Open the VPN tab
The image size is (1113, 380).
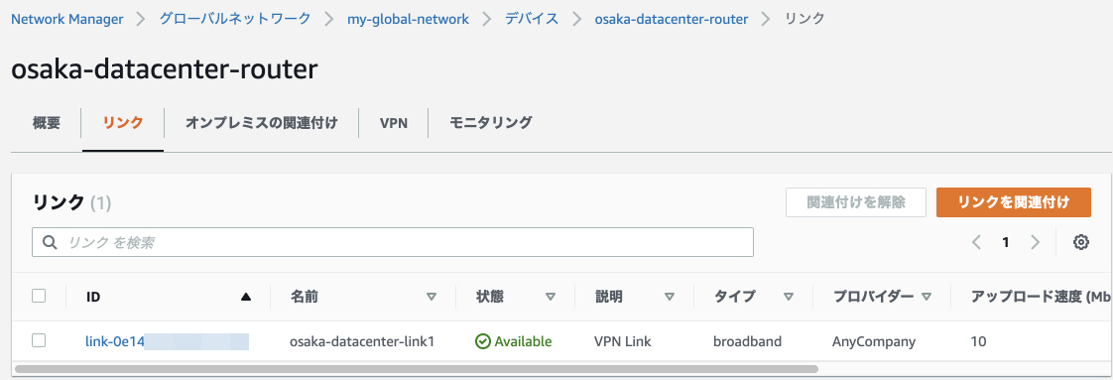(393, 123)
